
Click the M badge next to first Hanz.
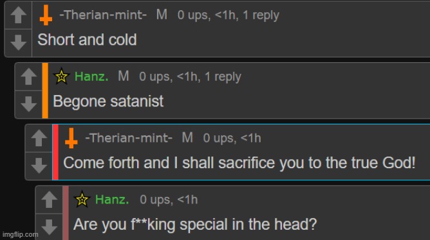pyautogui.click(x=123, y=76)
